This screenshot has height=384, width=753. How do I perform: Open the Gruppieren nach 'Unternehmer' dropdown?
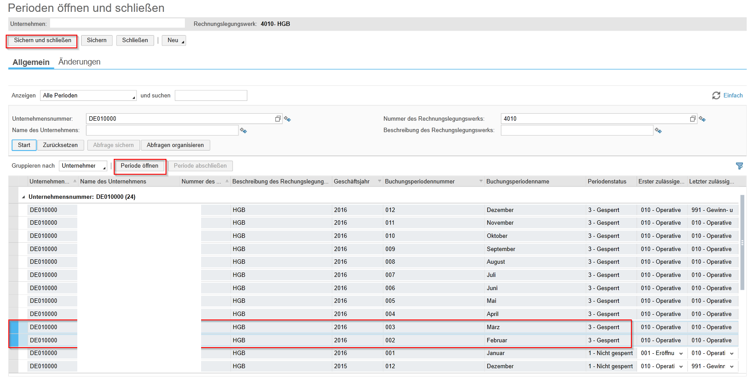tap(83, 166)
